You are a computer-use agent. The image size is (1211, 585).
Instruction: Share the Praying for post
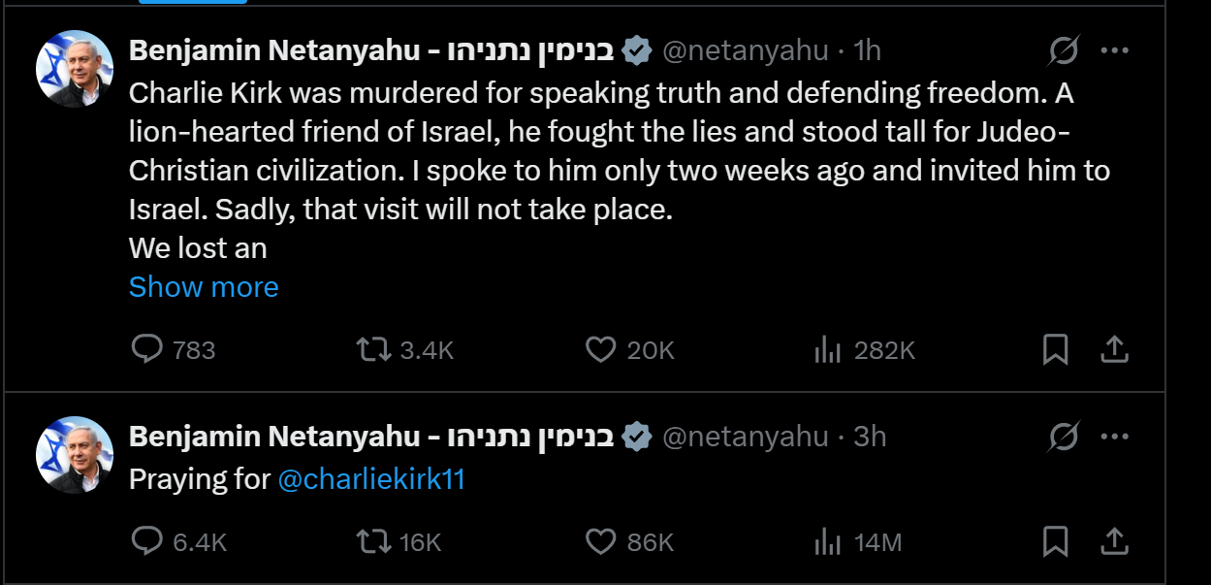pos(1115,541)
